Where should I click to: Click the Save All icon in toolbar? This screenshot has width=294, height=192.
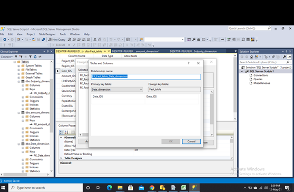coord(43,40)
